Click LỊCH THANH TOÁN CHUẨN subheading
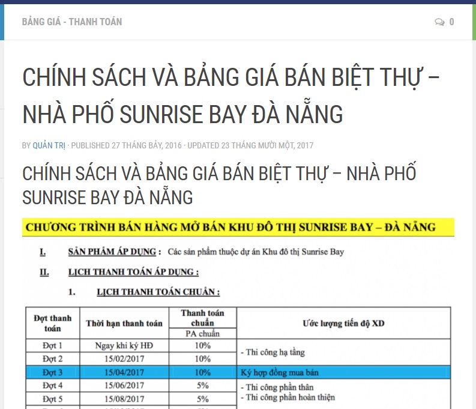The image size is (476, 409). (158, 292)
